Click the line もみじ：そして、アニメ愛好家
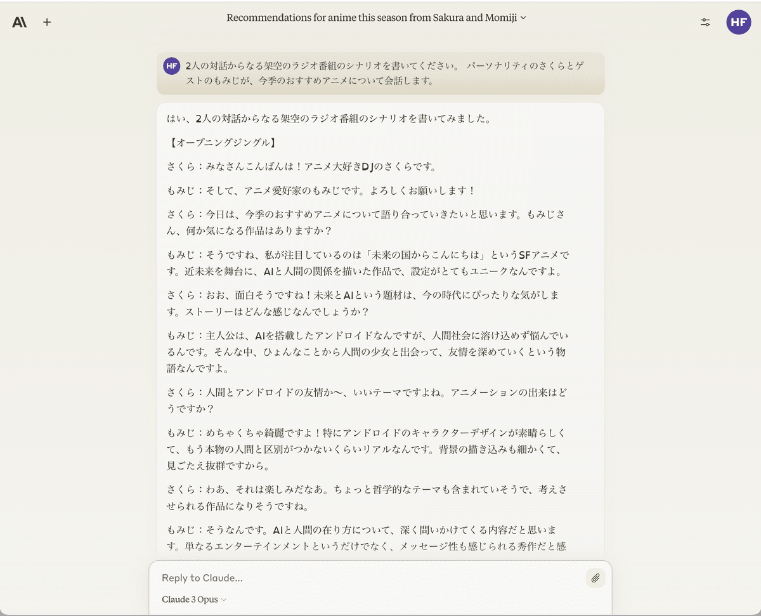 pos(322,190)
